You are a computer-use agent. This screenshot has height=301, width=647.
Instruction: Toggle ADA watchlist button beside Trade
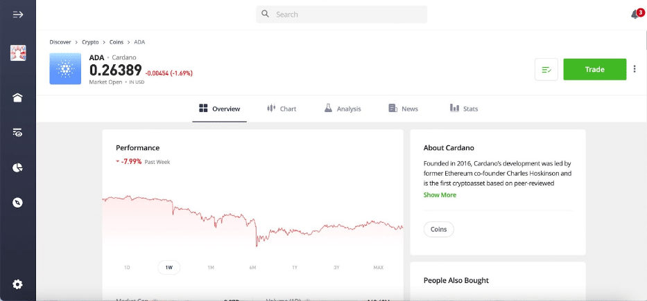click(x=546, y=70)
